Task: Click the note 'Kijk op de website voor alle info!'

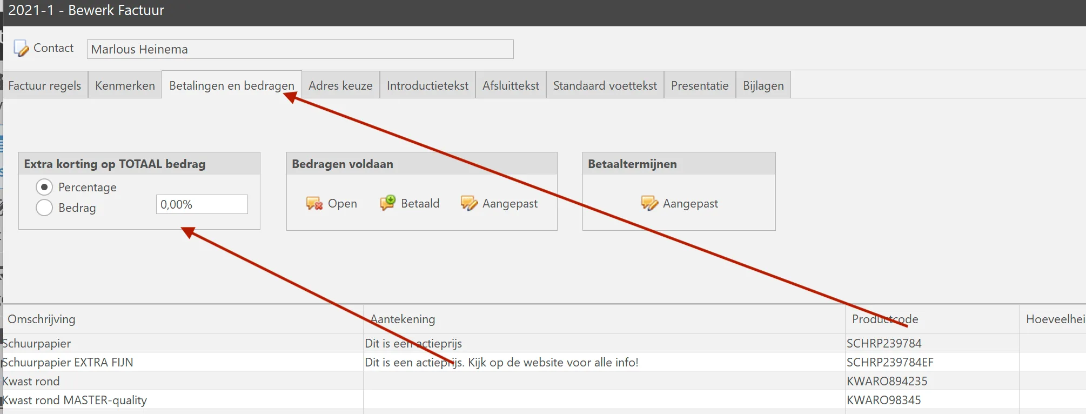Action: [553, 362]
